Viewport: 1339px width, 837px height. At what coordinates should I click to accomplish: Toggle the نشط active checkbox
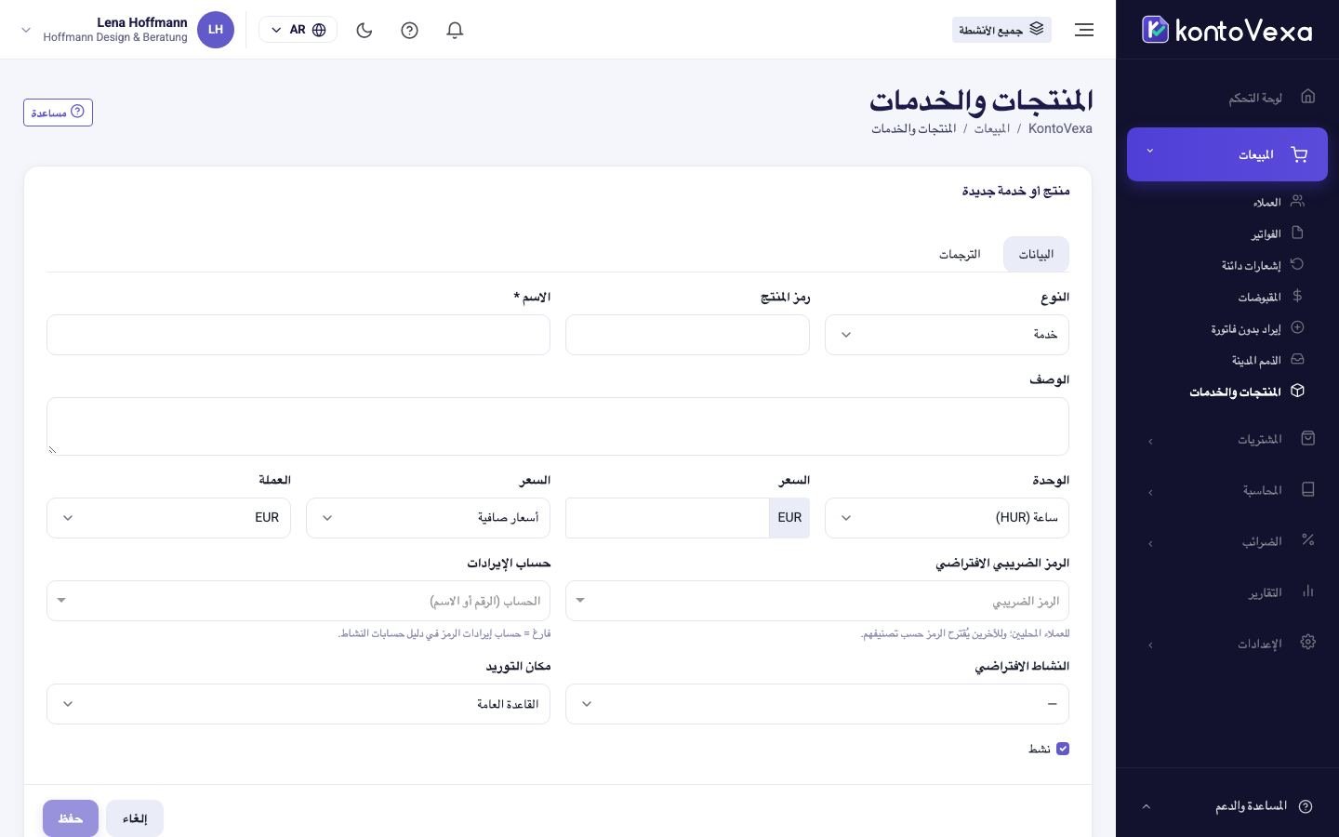[x=1063, y=749]
